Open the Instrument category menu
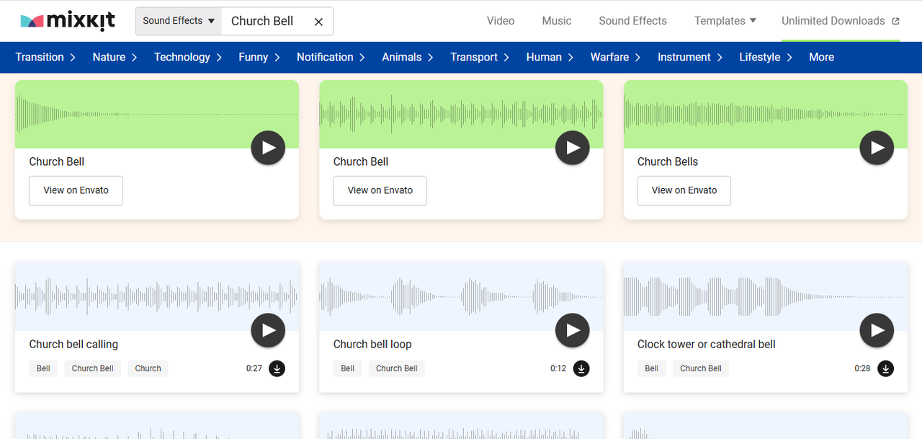The image size is (922, 439). coord(691,57)
